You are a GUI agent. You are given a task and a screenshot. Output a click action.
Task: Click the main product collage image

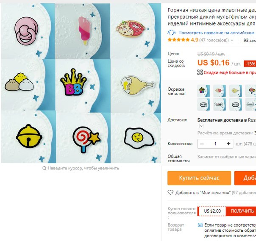click(x=81, y=83)
